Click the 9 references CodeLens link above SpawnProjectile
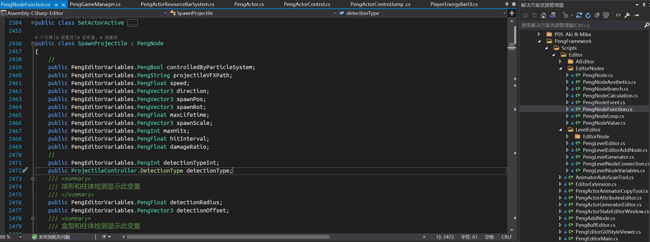 [x=44, y=37]
